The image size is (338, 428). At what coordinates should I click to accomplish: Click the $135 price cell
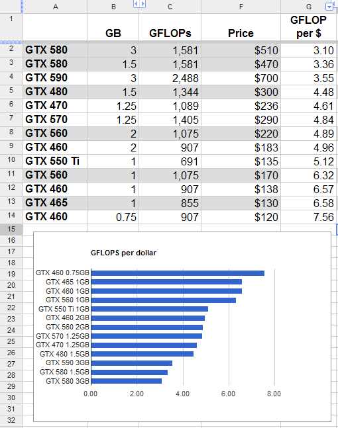point(241,161)
